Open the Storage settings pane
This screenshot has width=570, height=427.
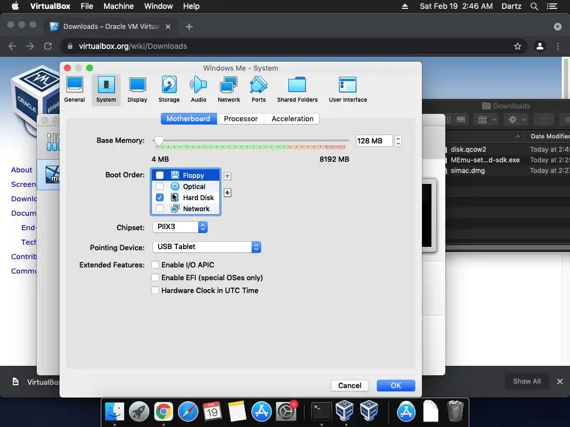[x=169, y=90]
